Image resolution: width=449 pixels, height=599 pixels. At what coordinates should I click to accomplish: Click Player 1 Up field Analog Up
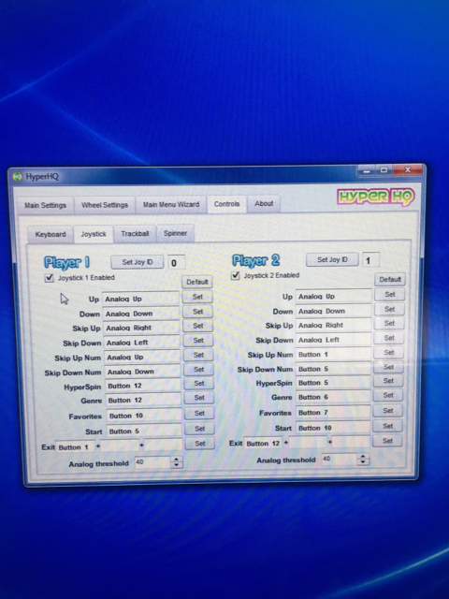pos(140,299)
